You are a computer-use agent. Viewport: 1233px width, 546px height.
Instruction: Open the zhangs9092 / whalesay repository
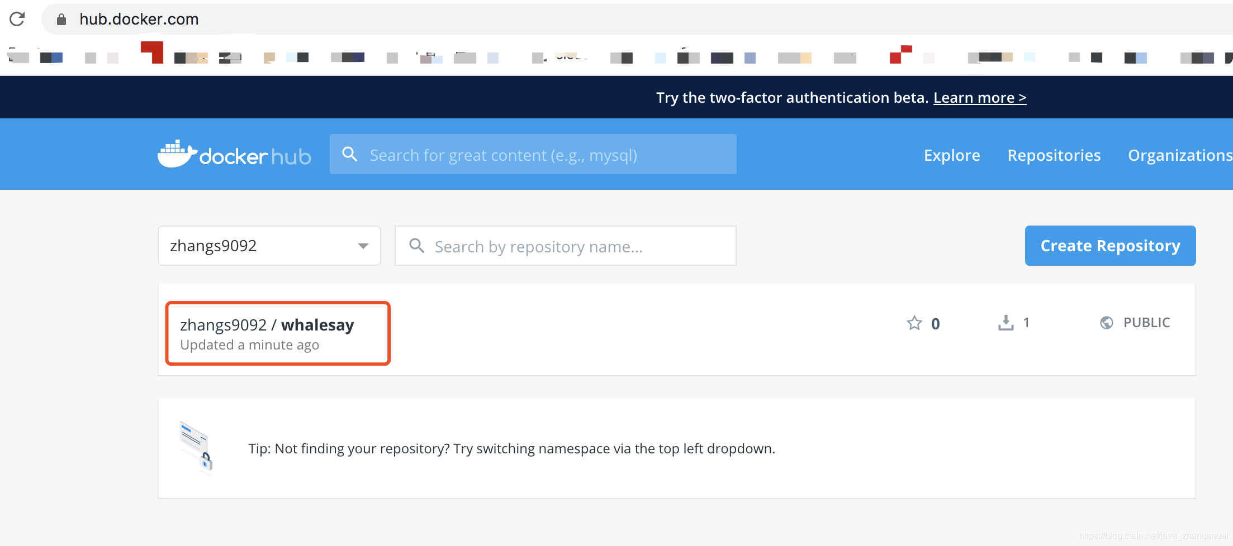(267, 325)
